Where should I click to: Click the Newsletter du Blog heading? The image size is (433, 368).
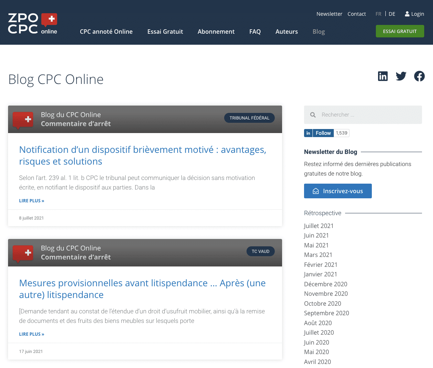(330, 152)
